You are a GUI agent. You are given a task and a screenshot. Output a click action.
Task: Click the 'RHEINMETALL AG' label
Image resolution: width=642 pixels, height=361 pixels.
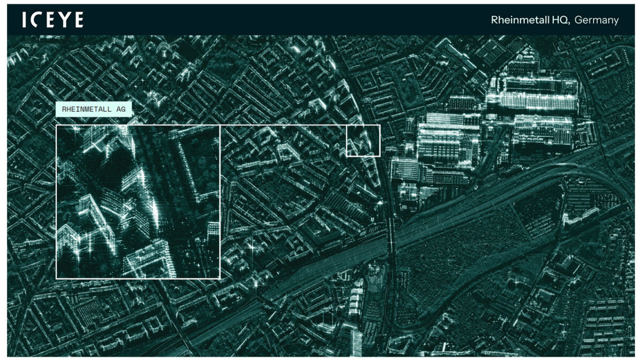coord(94,109)
